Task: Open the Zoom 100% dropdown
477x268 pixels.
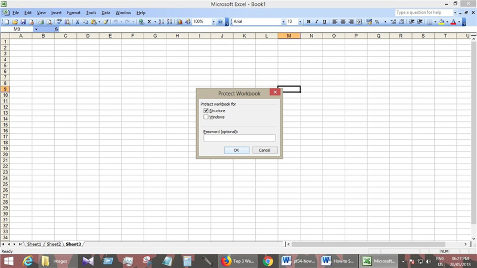Action: pyautogui.click(x=213, y=21)
